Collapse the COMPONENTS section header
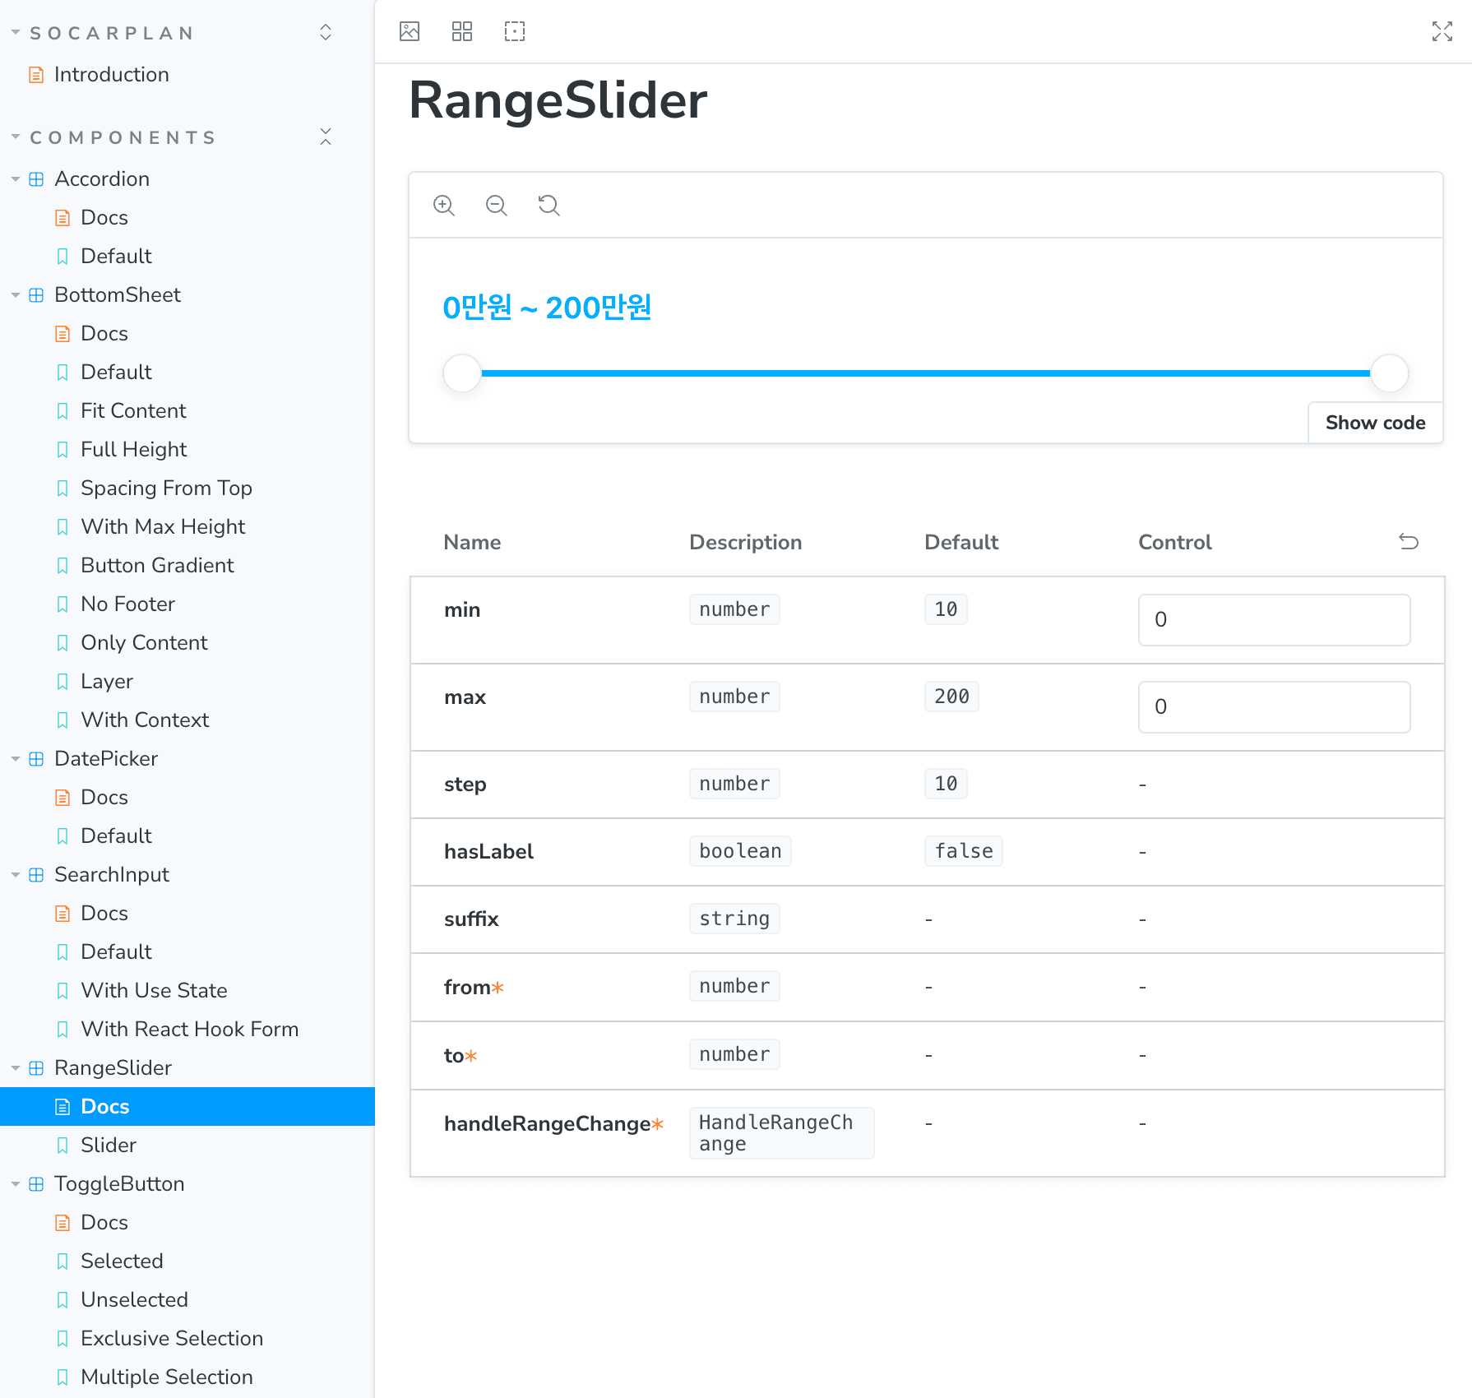 pos(123,137)
